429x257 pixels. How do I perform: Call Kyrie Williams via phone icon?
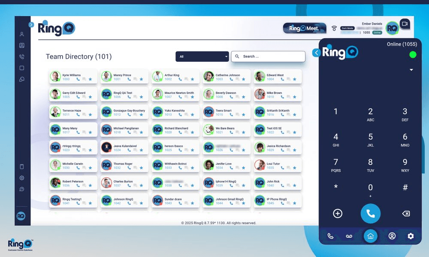tap(78, 79)
